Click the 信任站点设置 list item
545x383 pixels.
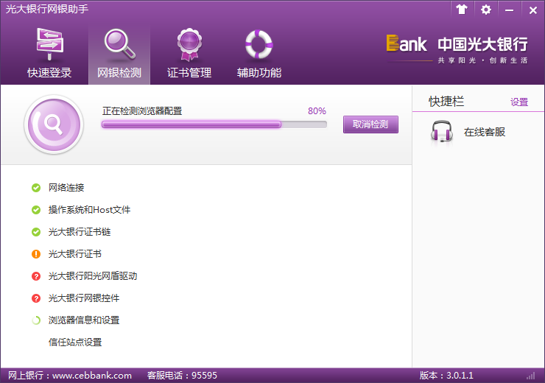tap(75, 342)
